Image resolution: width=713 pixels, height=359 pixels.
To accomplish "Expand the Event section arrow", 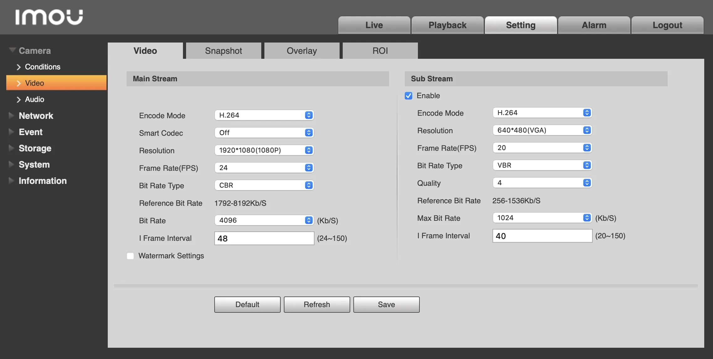I will coord(11,132).
